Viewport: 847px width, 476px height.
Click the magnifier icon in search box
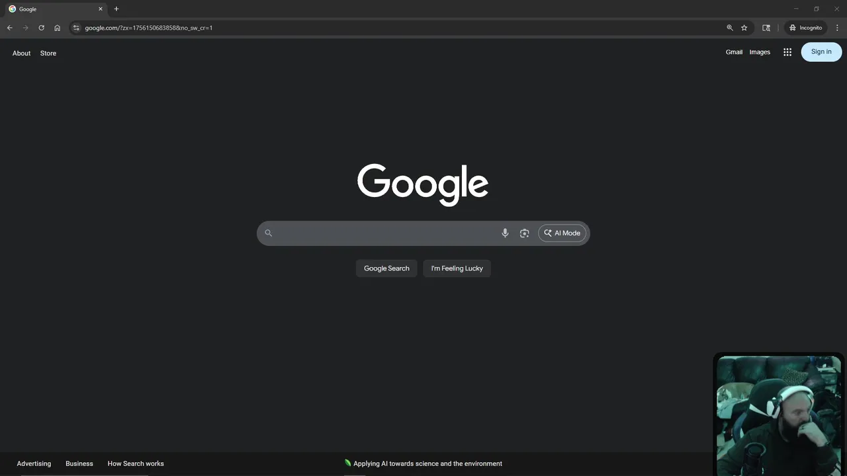(269, 233)
